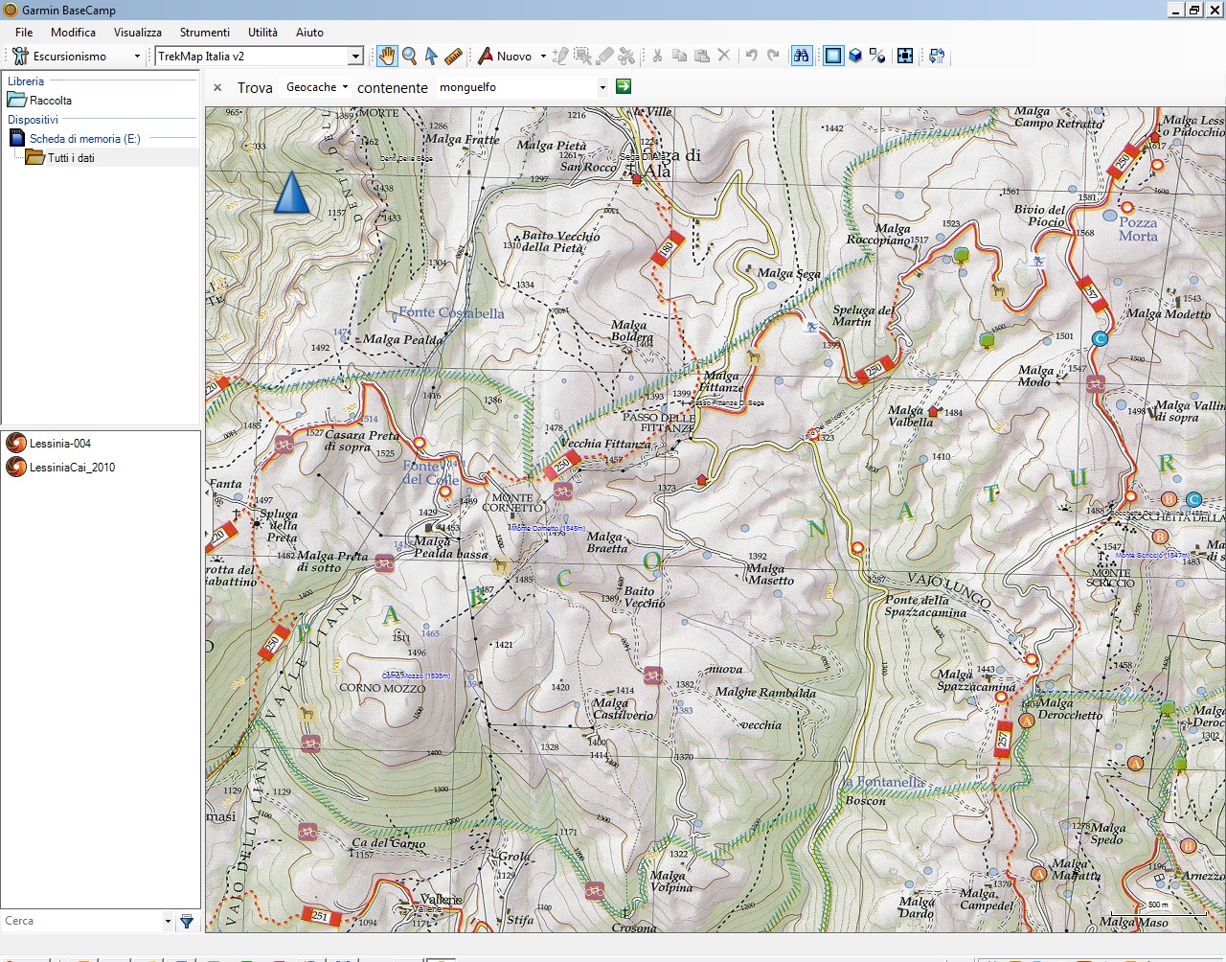Select the Hand pan tool

click(386, 56)
